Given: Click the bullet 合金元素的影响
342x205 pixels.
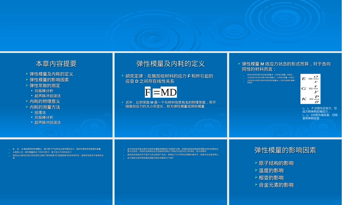Looking at the screenshot, I should [x=276, y=185].
